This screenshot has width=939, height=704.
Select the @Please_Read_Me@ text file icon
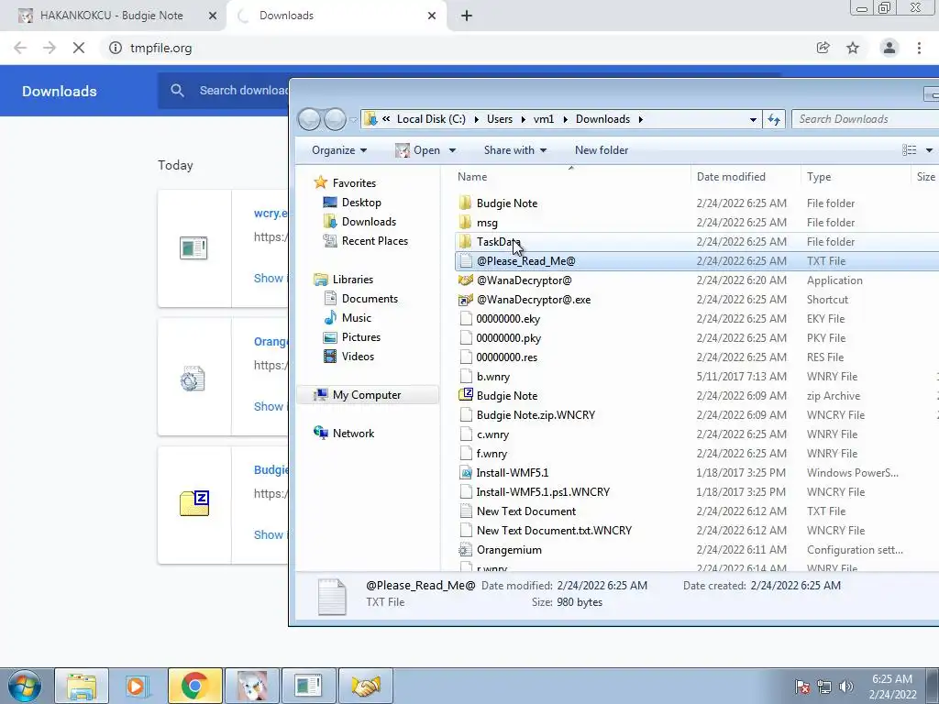(465, 261)
